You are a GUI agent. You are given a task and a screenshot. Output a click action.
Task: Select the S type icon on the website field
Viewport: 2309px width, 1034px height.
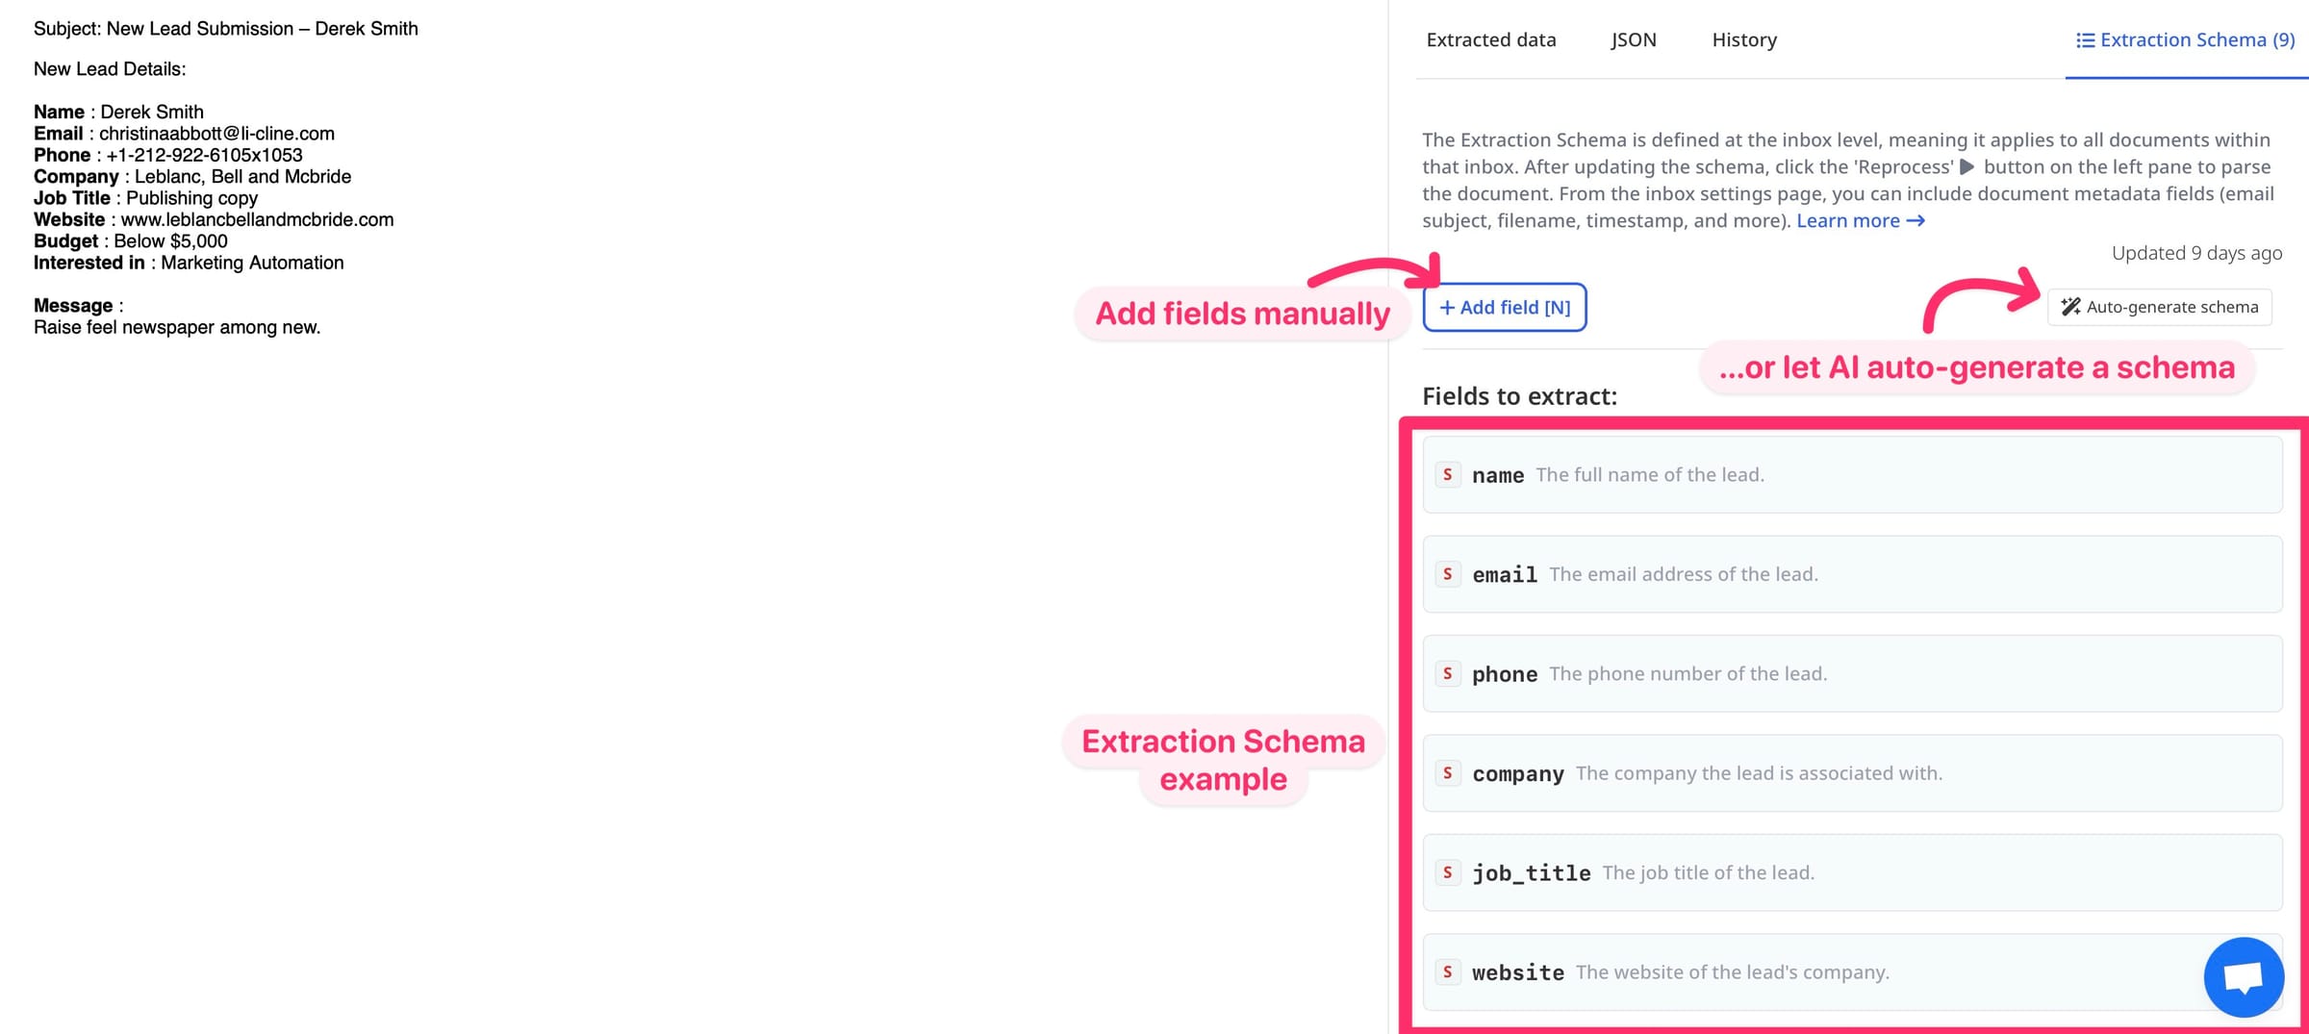[x=1448, y=971]
